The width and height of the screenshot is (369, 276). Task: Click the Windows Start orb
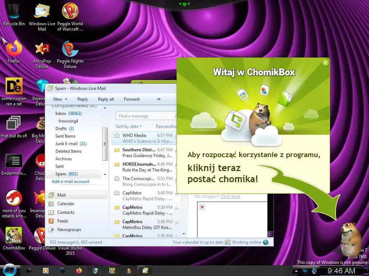(9, 270)
